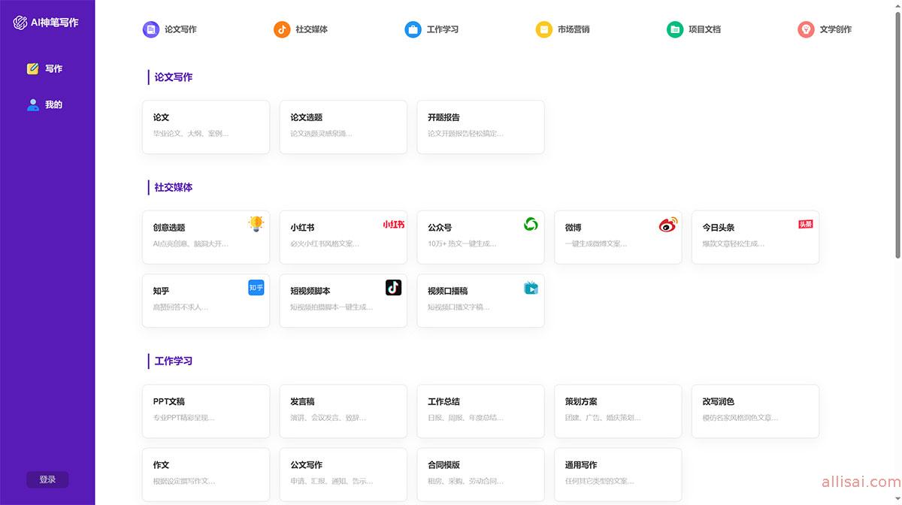Click the purple 论文写作 category icon
Viewport: 902px width, 505px height.
pos(151,29)
